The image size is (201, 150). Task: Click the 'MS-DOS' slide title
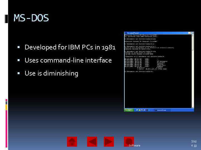tap(31, 18)
